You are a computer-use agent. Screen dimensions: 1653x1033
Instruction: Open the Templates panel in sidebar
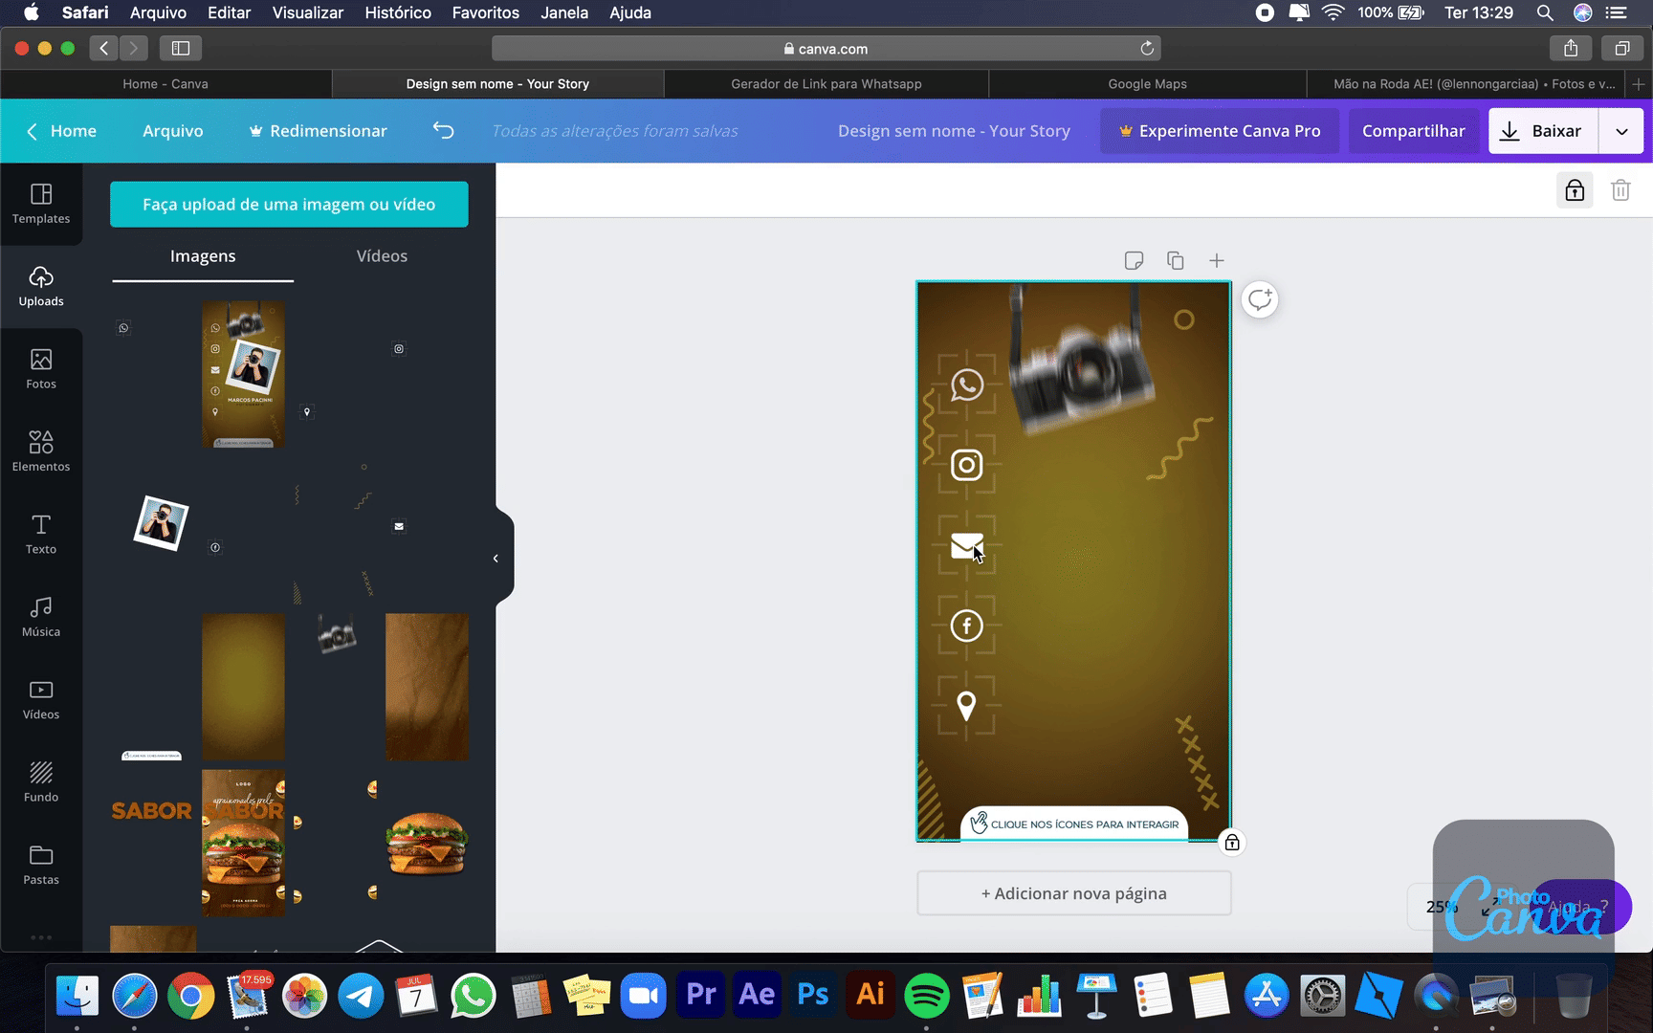point(41,204)
